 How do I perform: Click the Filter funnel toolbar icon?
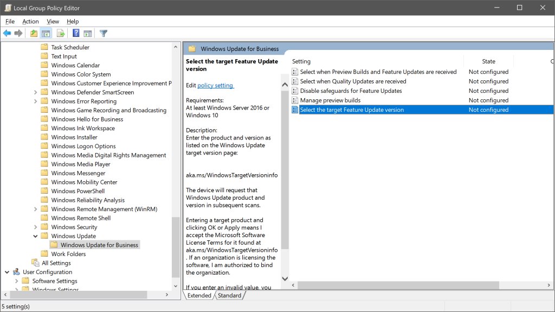[x=104, y=33]
